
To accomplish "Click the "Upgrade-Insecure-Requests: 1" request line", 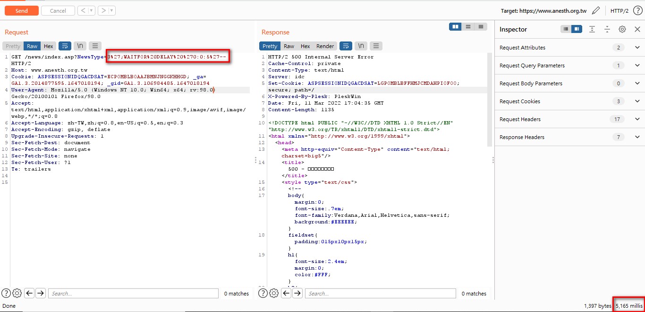I will [x=58, y=136].
